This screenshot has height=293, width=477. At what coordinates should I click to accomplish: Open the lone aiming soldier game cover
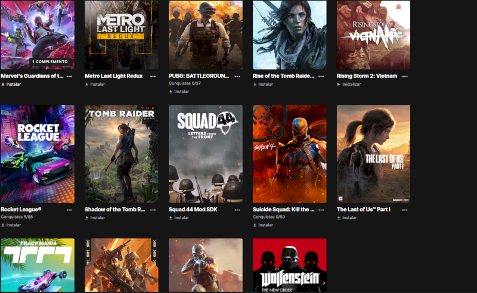(x=206, y=265)
